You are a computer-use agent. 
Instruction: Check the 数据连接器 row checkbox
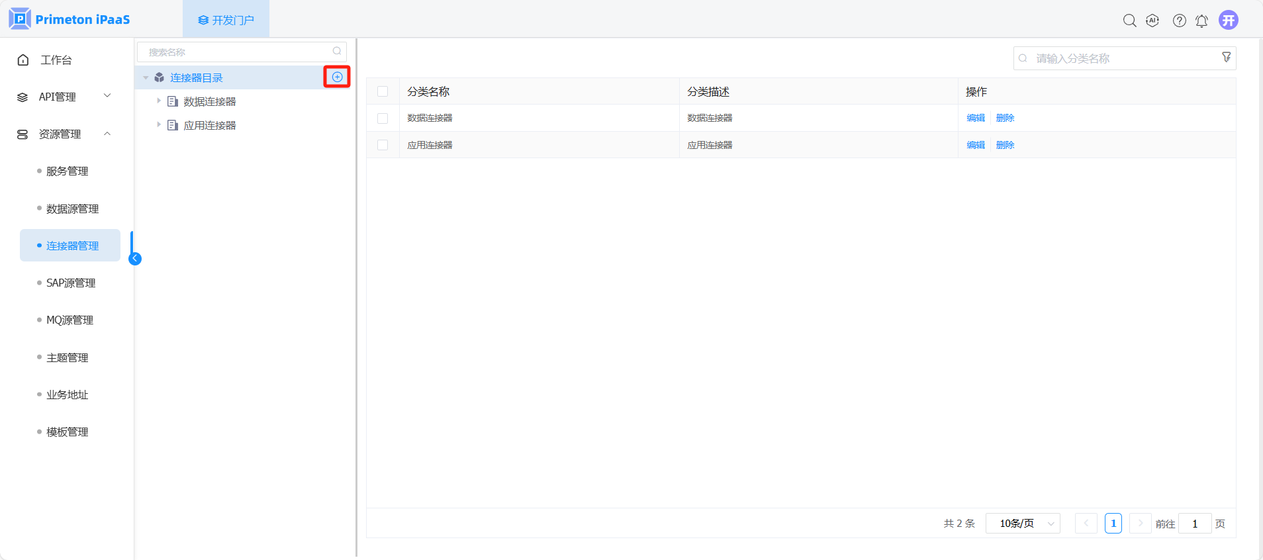tap(383, 118)
